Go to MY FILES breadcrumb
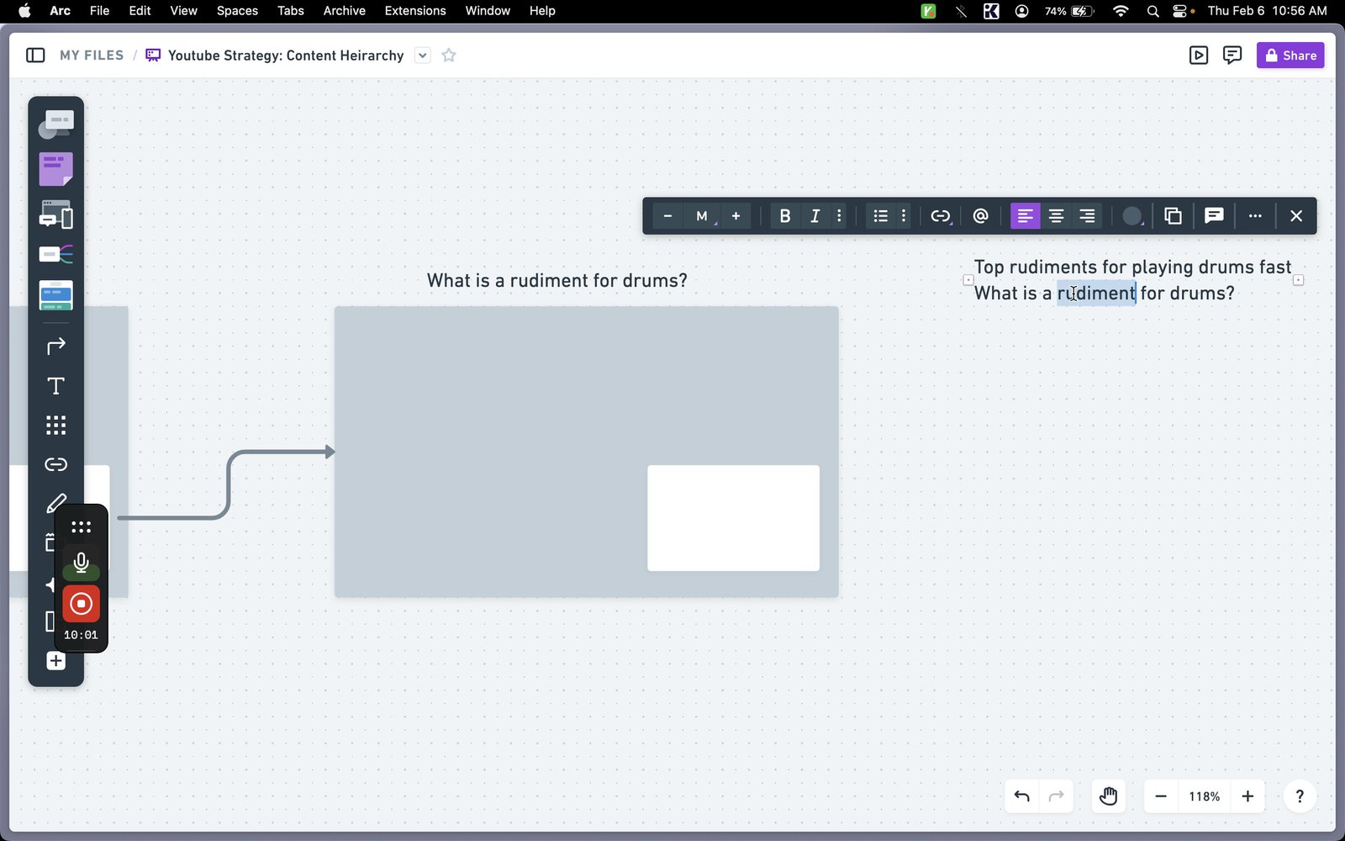This screenshot has width=1345, height=841. tap(92, 56)
